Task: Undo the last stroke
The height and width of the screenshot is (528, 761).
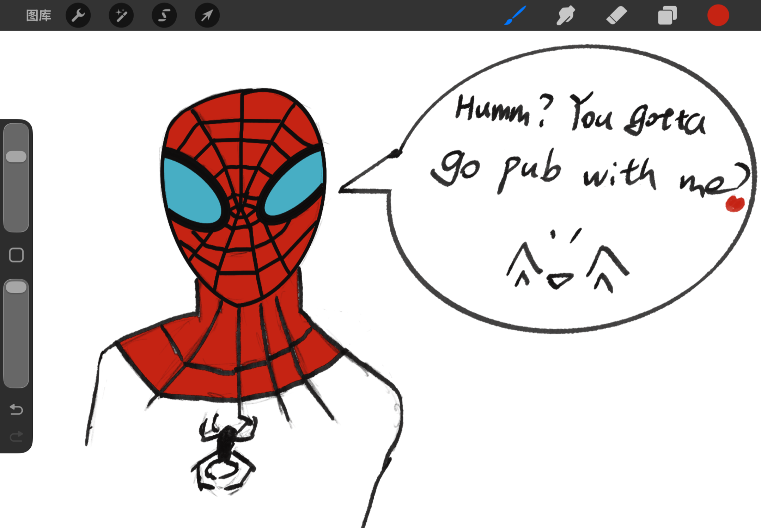Action: pyautogui.click(x=16, y=409)
